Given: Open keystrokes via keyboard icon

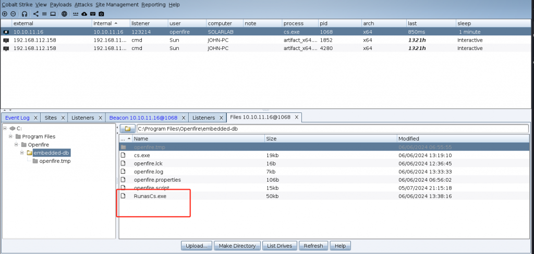Looking at the screenshot, I should point(93,14).
